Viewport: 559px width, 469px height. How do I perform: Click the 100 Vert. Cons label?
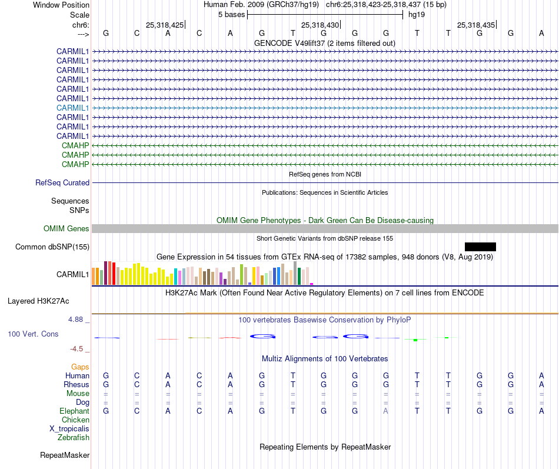[x=33, y=334]
